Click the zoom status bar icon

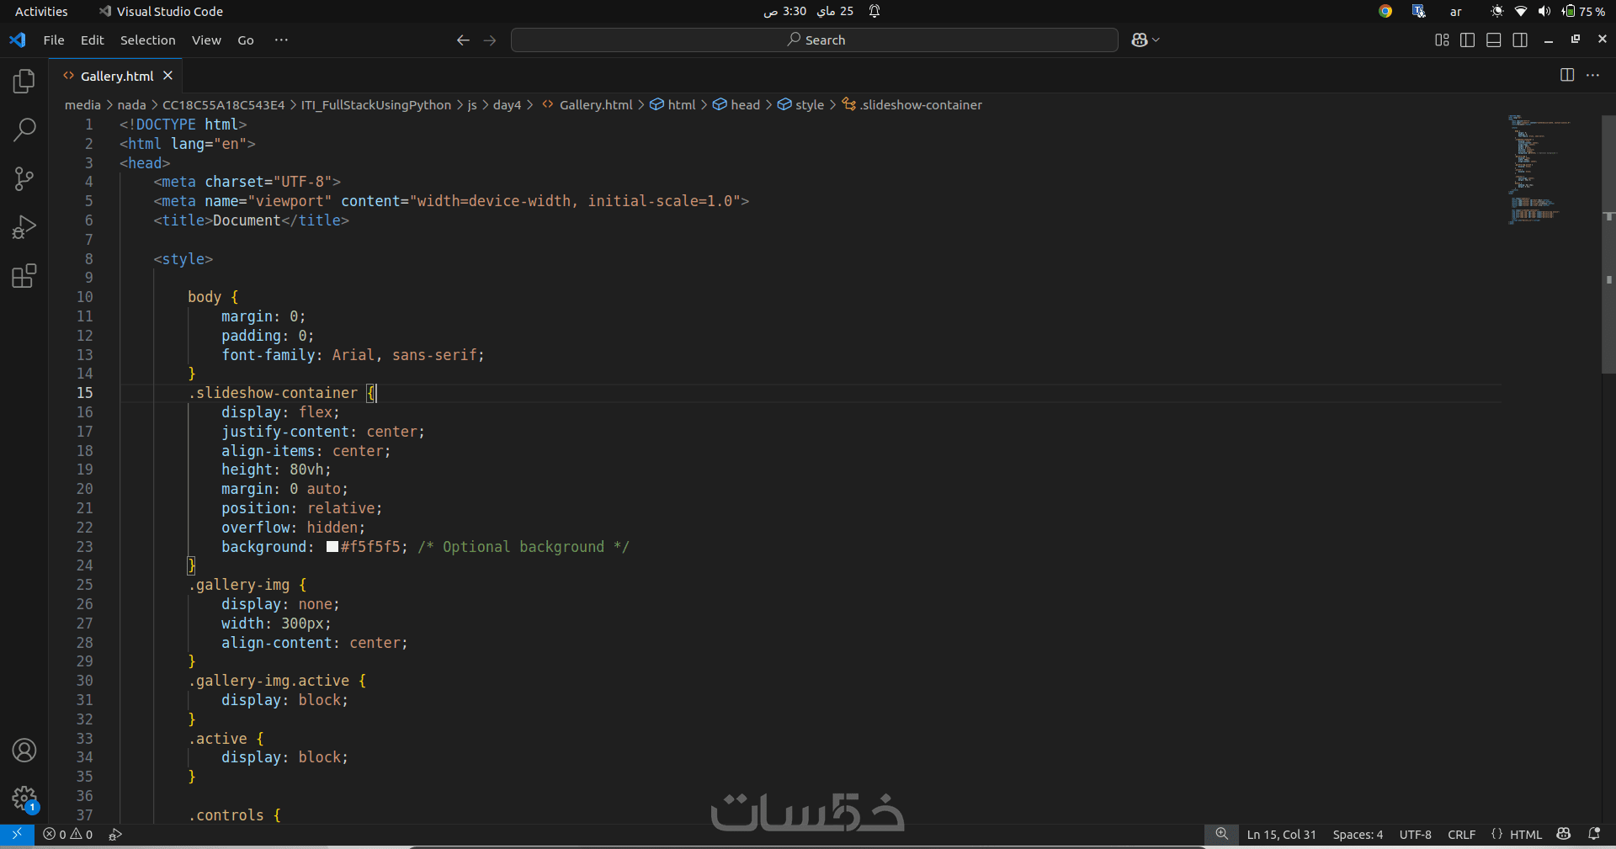point(1221,834)
